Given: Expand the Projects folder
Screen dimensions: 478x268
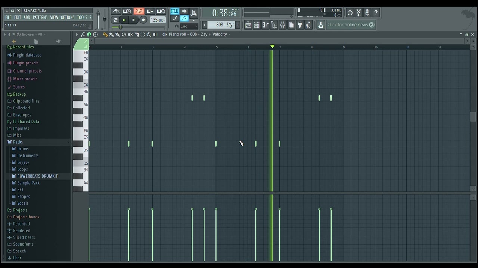Looking at the screenshot, I should pos(20,210).
